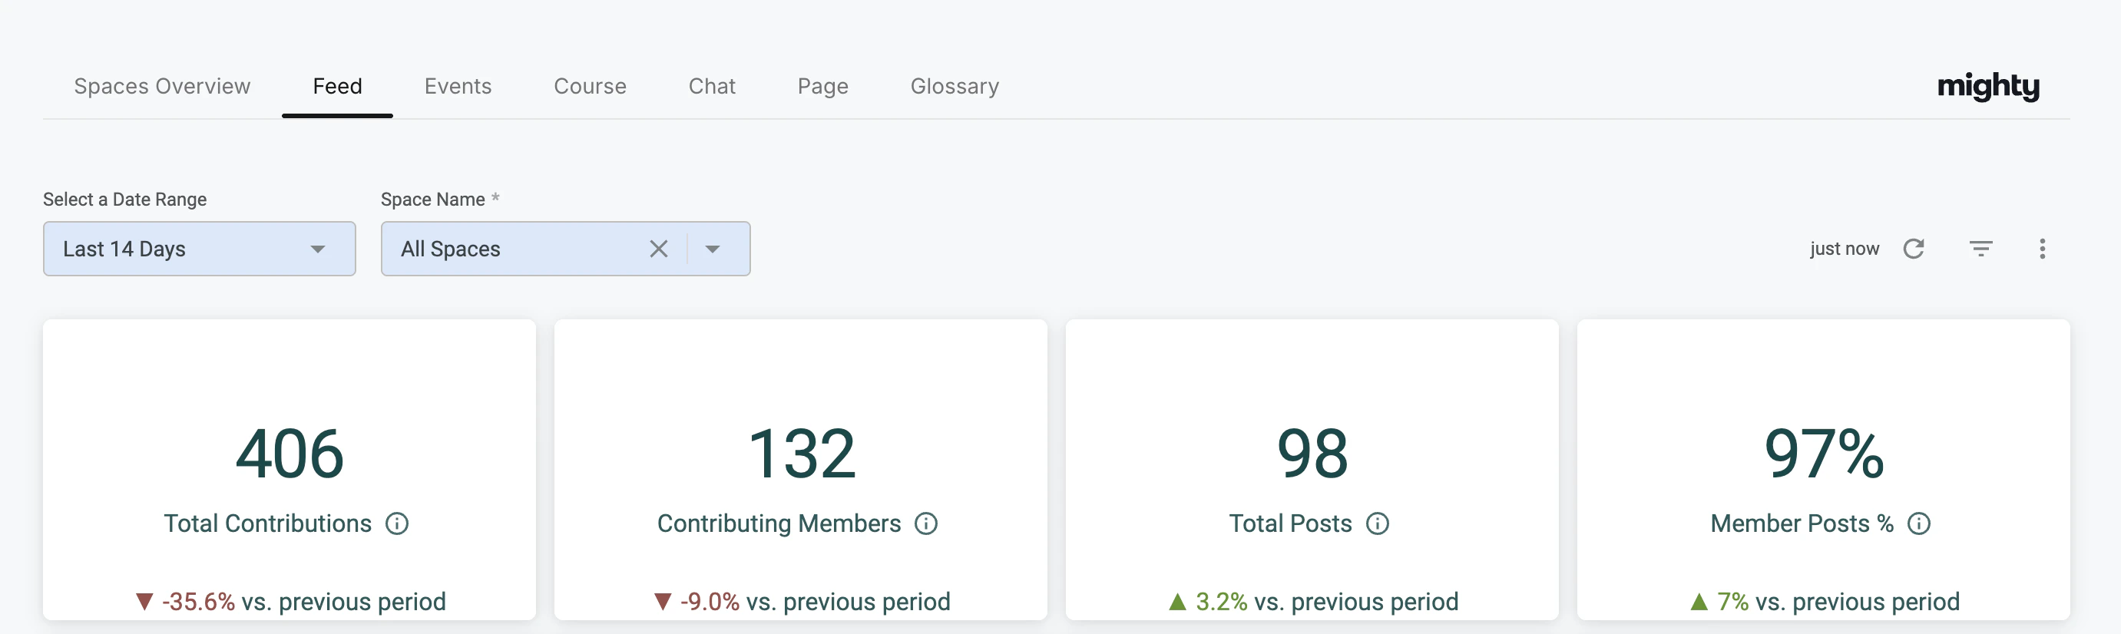The image size is (2121, 634).
Task: Open the Chat tab
Action: 712,87
